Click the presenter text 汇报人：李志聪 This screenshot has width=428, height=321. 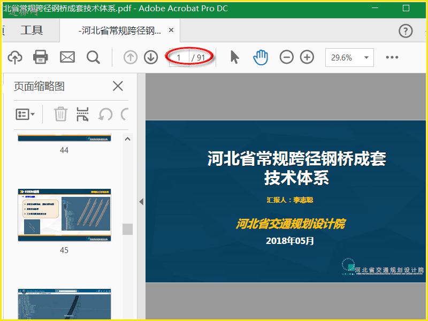click(290, 200)
